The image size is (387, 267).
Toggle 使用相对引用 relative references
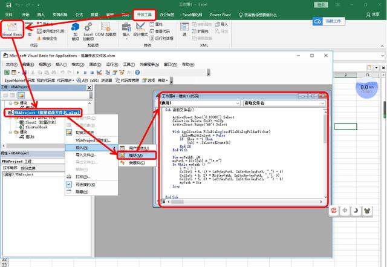point(51,31)
